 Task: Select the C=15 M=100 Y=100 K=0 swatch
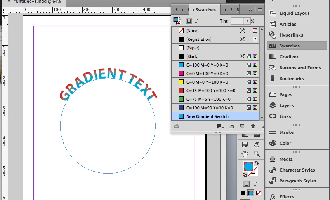point(215,91)
